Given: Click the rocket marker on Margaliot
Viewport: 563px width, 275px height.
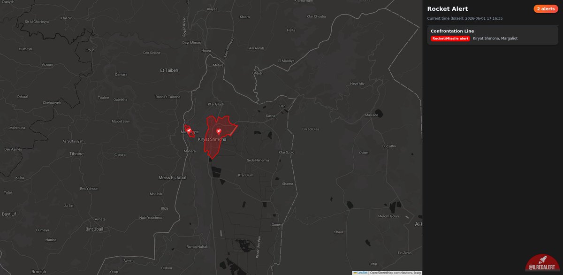Looking at the screenshot, I should [188, 130].
